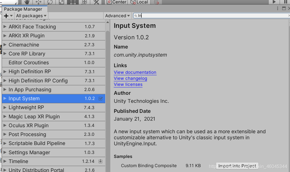The height and width of the screenshot is (172, 290).
Task: Click Input System version 1.0.2 cell
Action: point(90,98)
